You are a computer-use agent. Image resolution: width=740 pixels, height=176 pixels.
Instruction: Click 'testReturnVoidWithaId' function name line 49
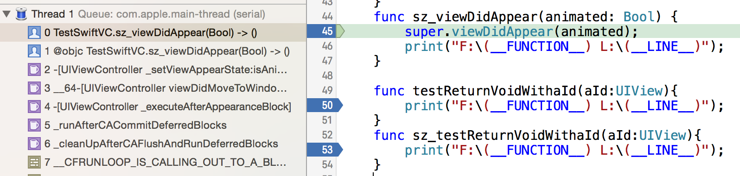coord(494,91)
